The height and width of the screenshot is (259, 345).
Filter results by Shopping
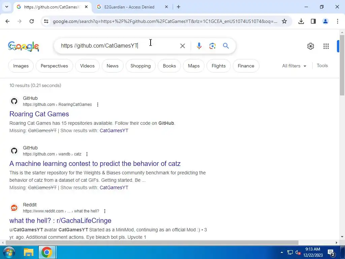click(x=140, y=66)
